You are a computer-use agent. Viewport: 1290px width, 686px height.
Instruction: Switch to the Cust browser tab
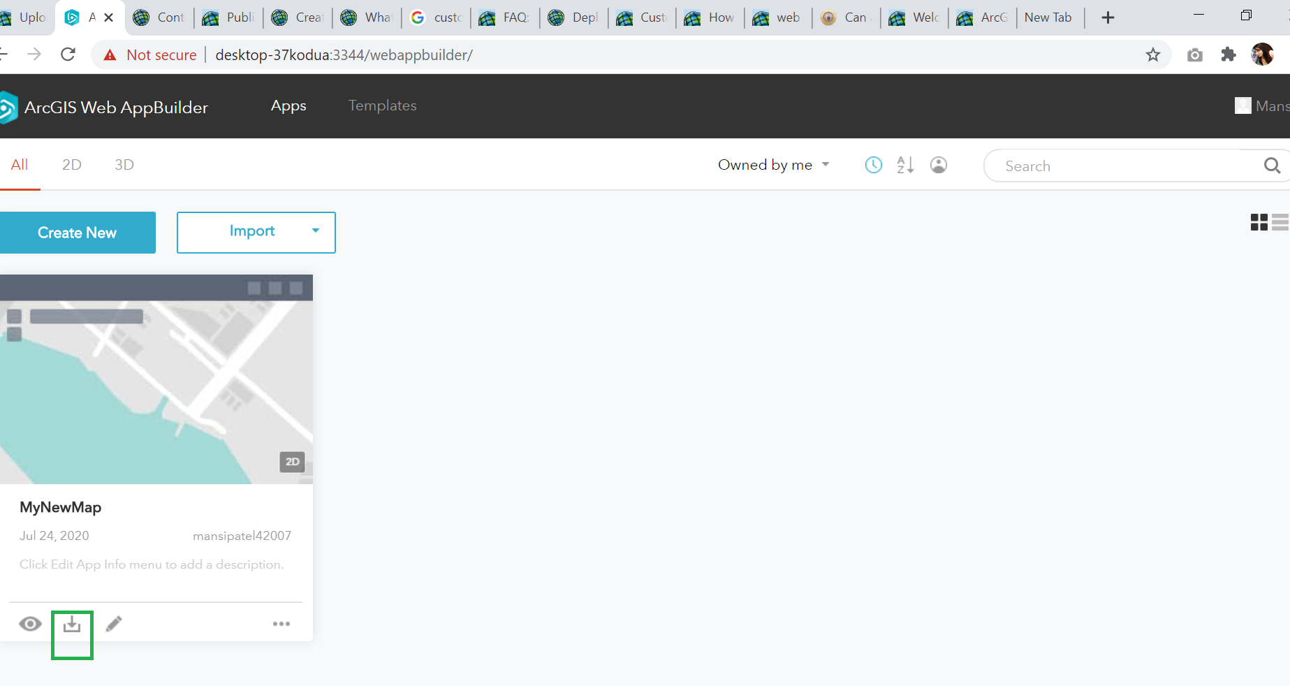pos(642,17)
